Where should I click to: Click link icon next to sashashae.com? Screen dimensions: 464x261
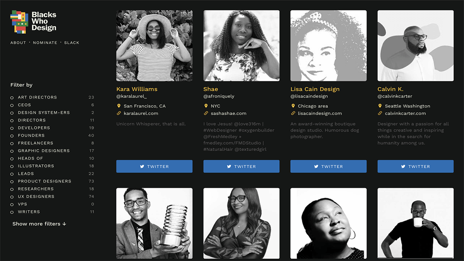coord(206,113)
